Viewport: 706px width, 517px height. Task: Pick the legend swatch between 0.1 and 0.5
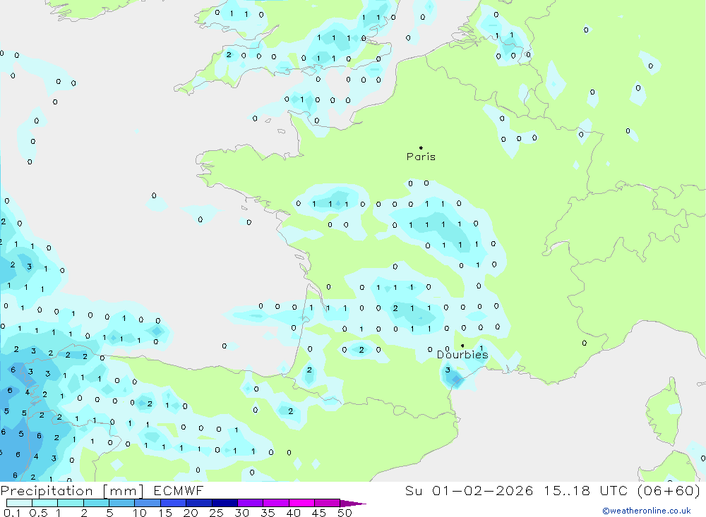[x=19, y=503]
